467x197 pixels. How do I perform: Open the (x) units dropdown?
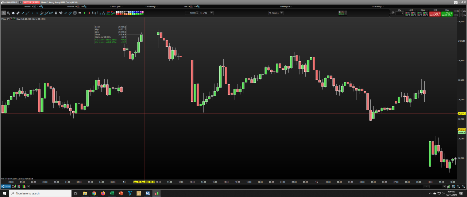206,13
